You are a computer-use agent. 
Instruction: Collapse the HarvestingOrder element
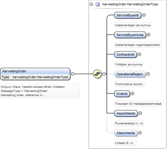click(73, 74)
